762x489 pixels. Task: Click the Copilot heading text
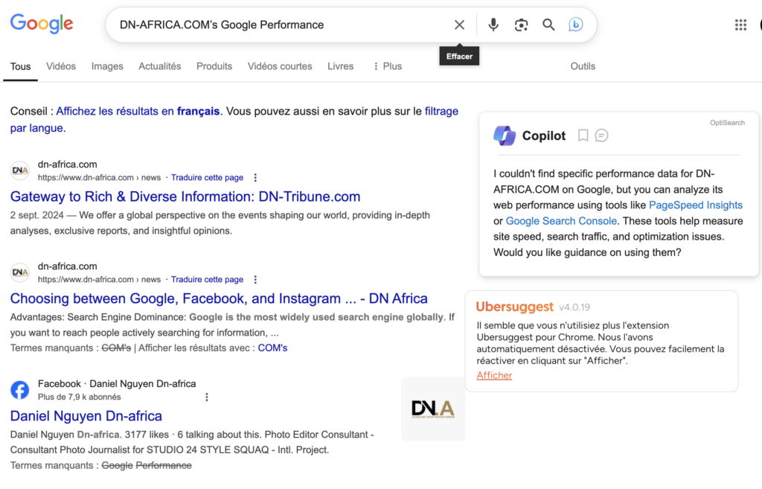(544, 135)
